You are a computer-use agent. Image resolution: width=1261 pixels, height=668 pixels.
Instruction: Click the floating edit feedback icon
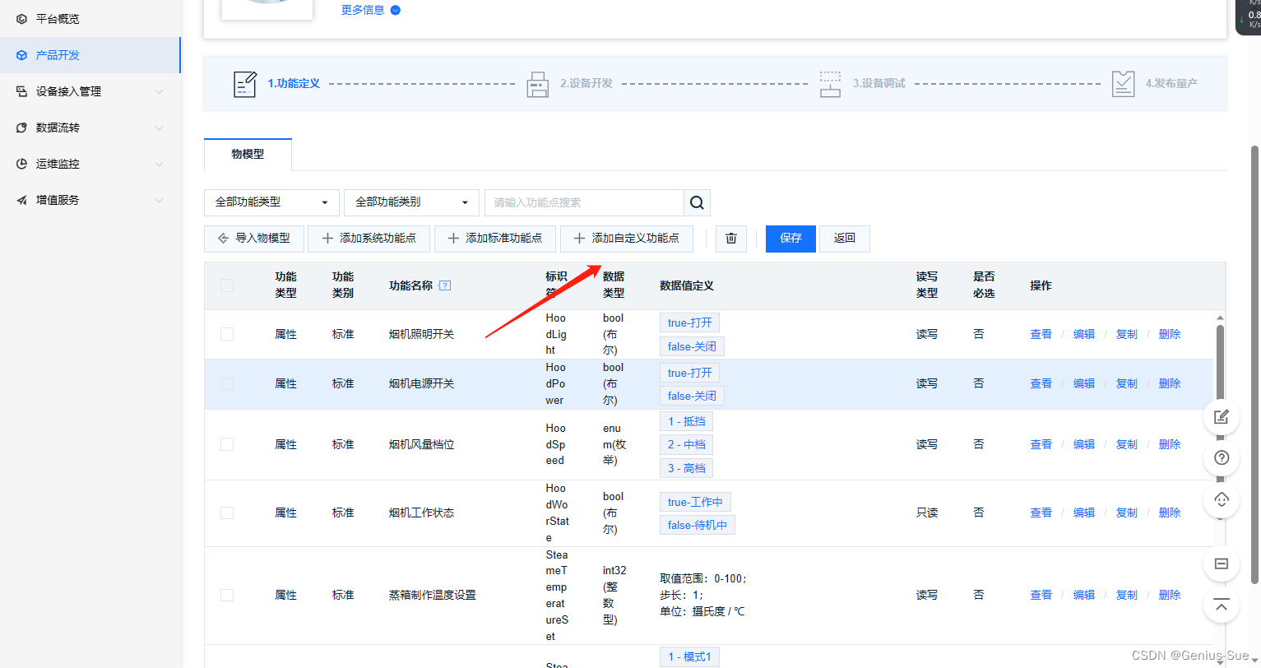tap(1222, 417)
